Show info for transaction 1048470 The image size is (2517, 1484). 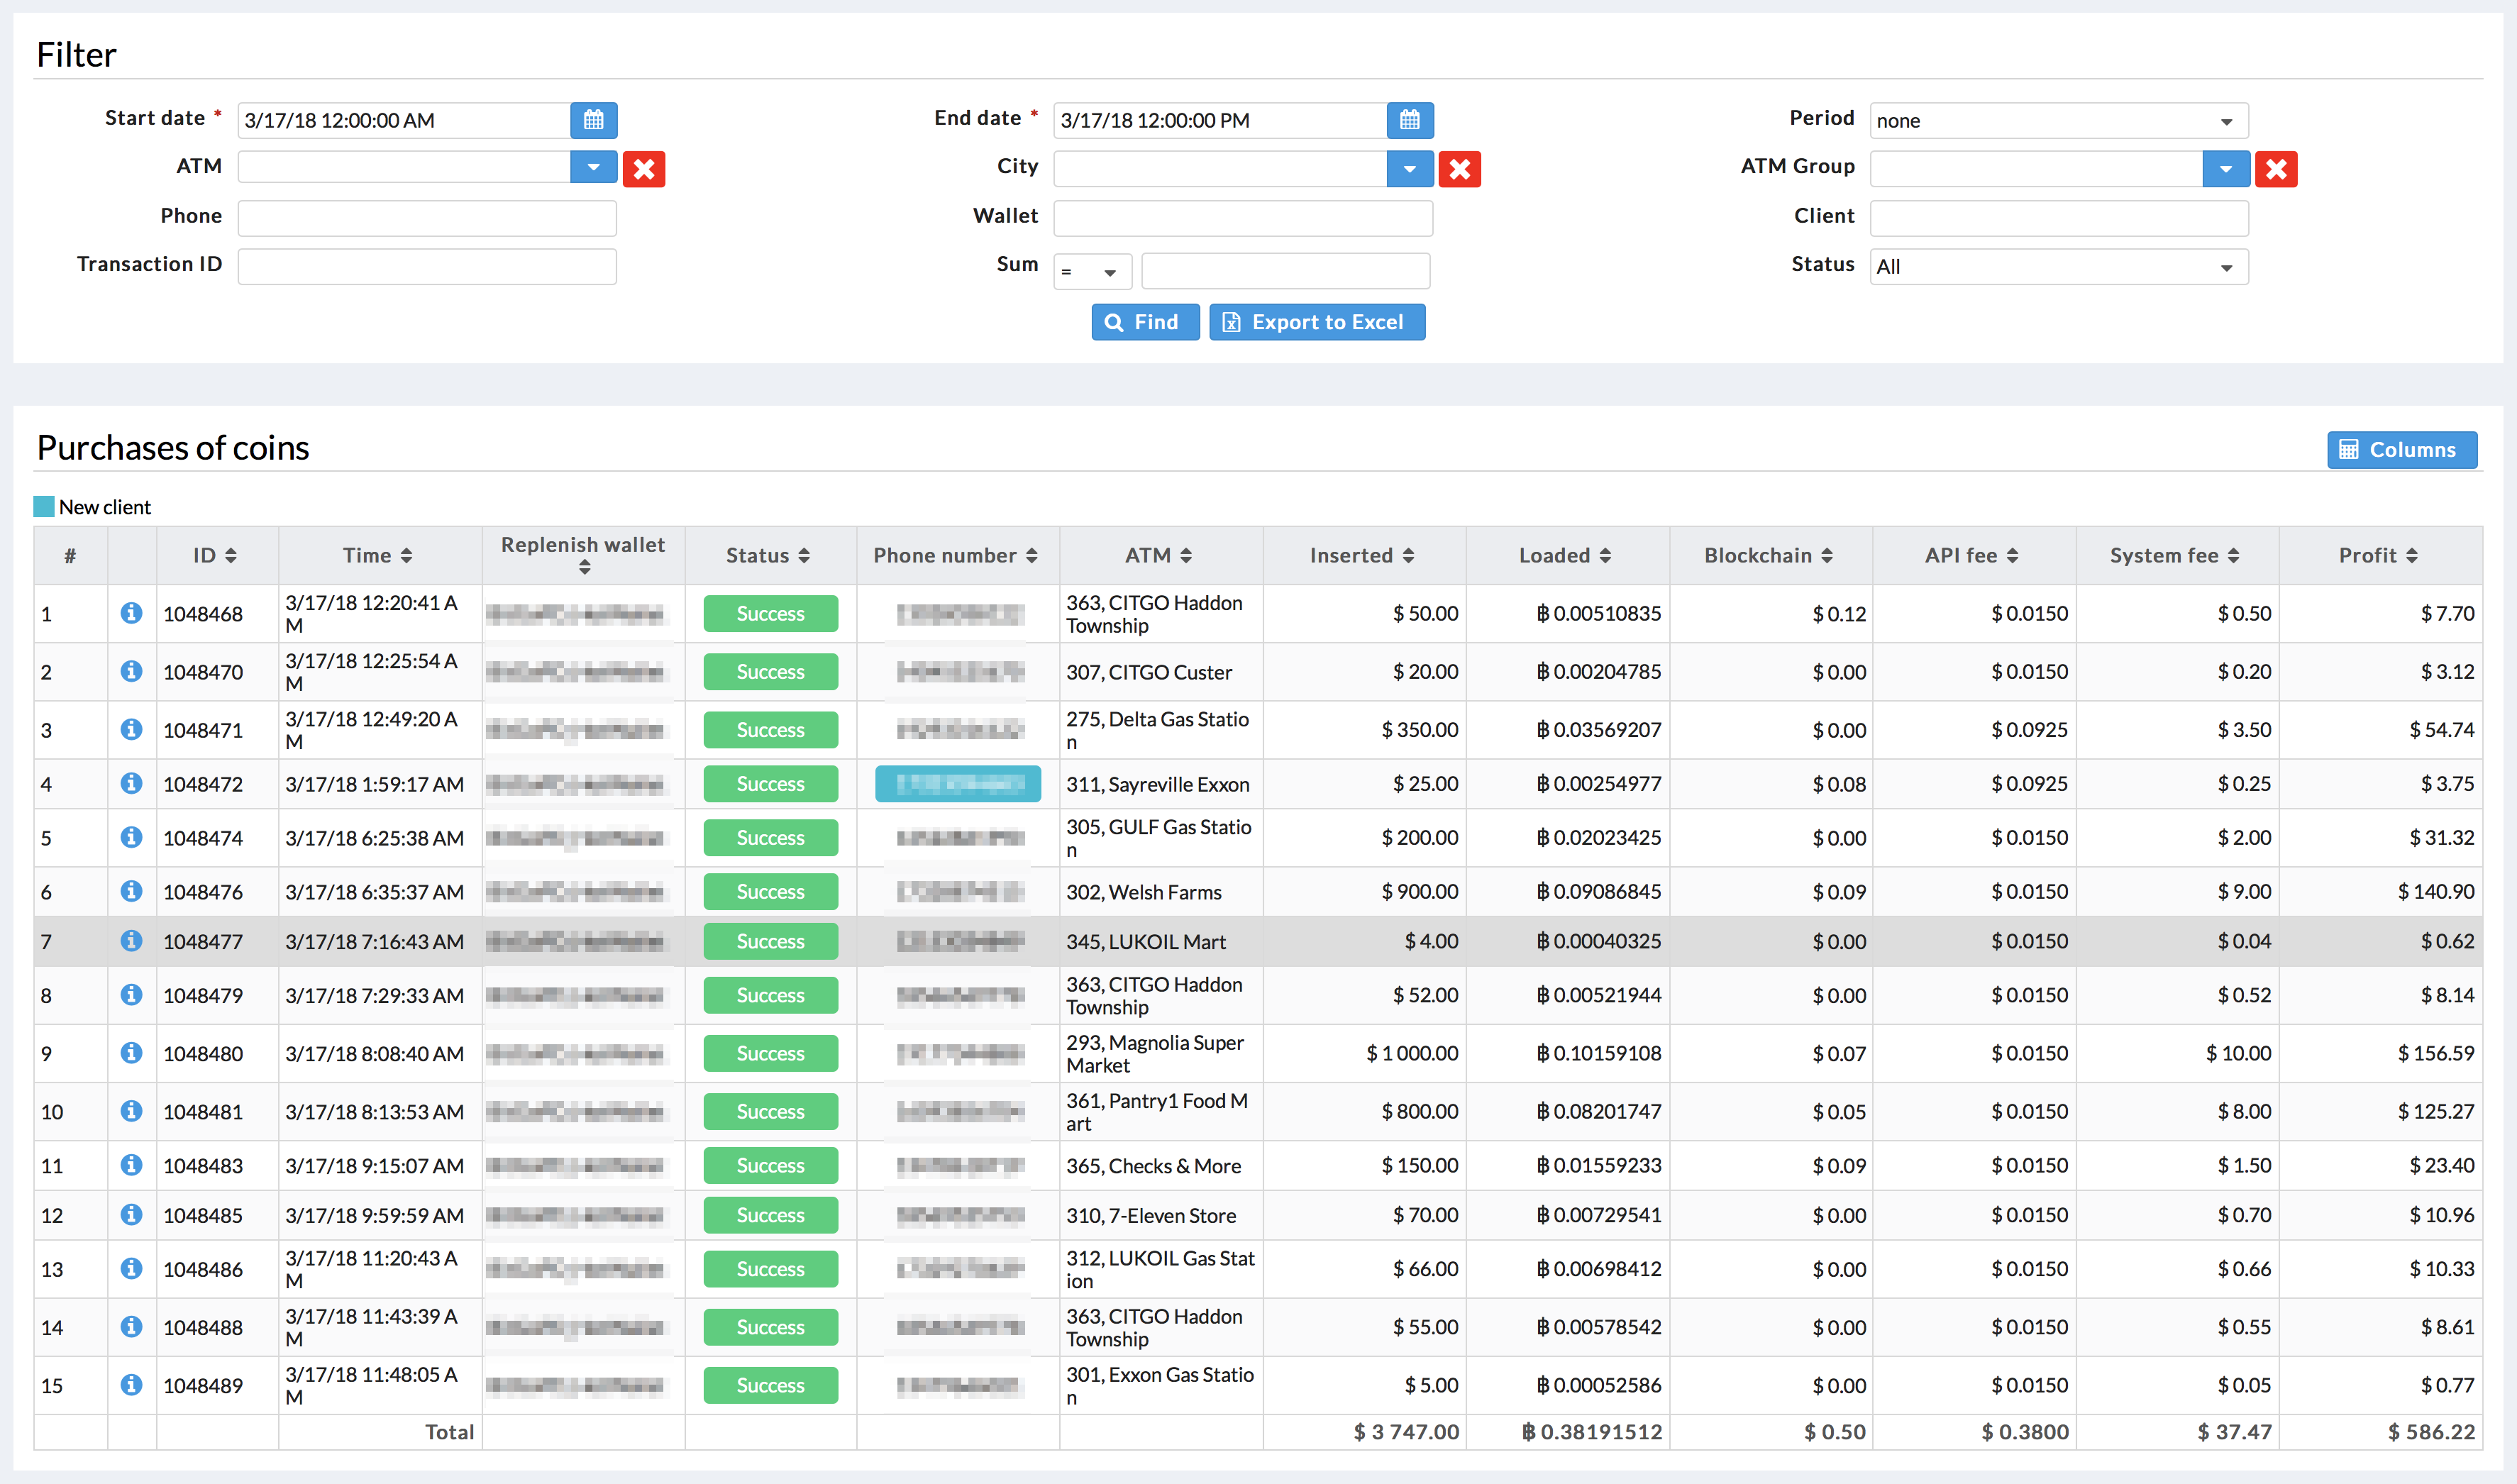click(x=131, y=671)
